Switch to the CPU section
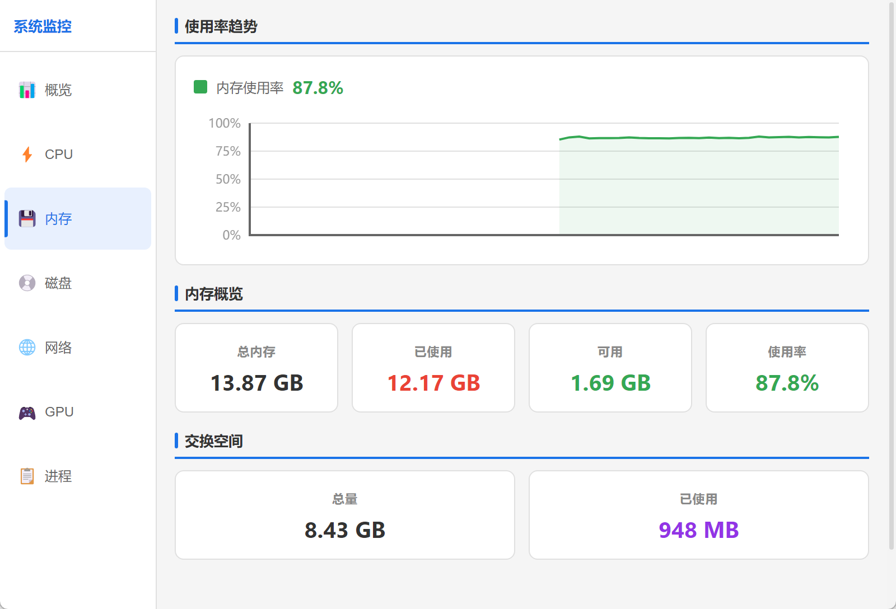Screen dimensions: 896x609 [59, 154]
